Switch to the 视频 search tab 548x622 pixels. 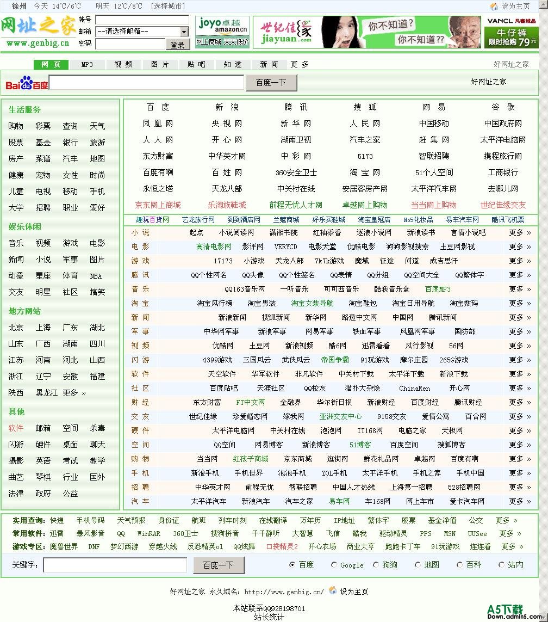[x=123, y=64]
